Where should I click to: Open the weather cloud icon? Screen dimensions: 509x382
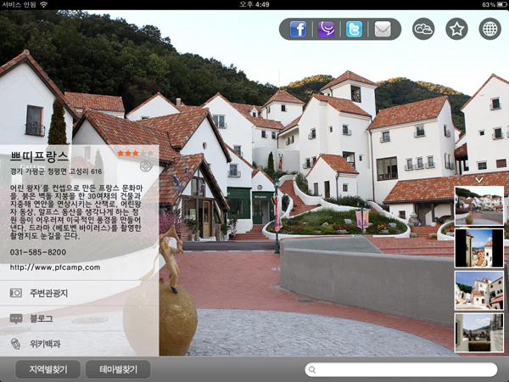[423, 30]
